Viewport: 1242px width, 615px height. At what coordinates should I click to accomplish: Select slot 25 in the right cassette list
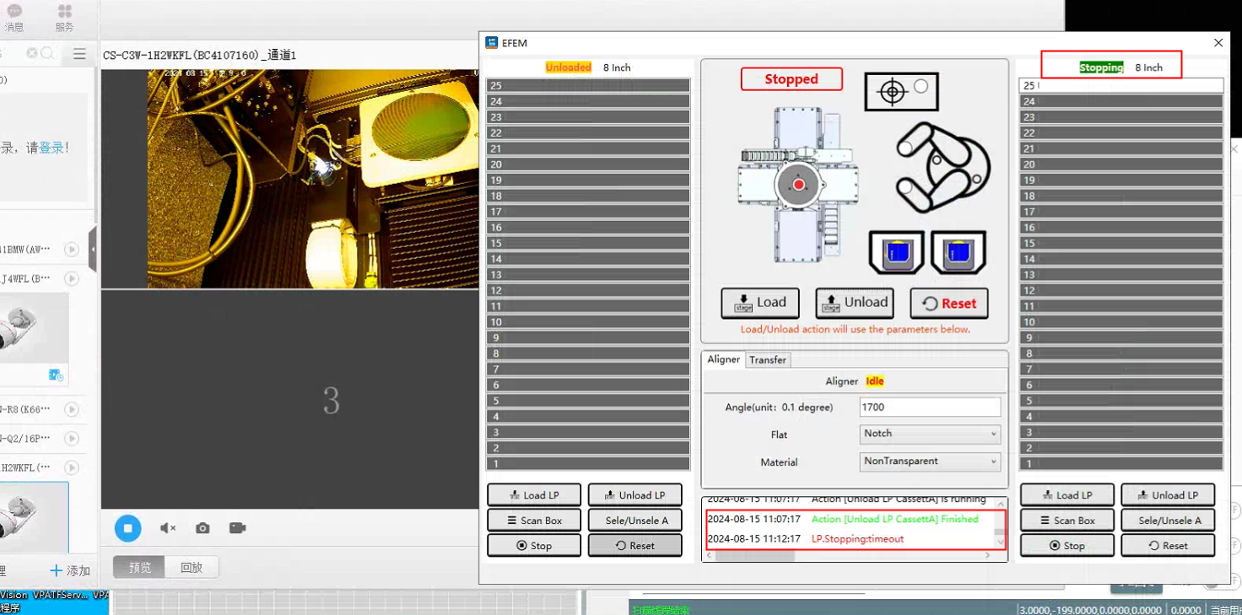point(1121,85)
